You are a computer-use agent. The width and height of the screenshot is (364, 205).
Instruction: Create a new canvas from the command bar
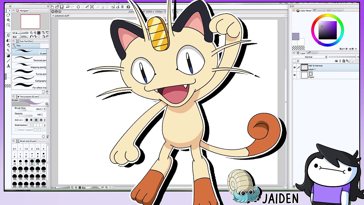[53, 7]
